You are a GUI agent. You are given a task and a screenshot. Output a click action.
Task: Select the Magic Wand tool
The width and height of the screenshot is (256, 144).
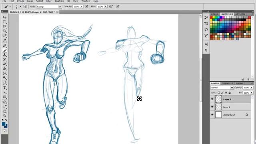click(4, 31)
